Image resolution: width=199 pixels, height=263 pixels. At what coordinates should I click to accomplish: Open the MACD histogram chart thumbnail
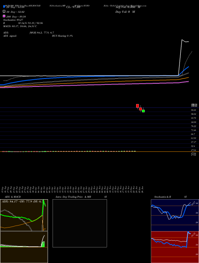(24, 247)
